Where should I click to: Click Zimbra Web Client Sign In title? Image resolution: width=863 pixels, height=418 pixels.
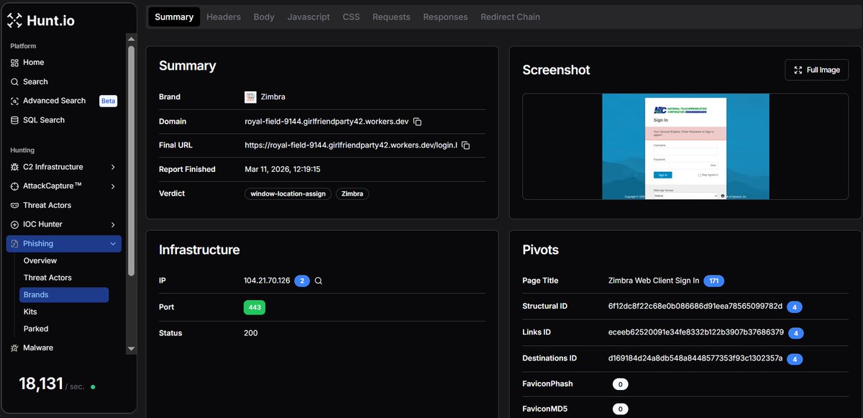[x=653, y=281]
